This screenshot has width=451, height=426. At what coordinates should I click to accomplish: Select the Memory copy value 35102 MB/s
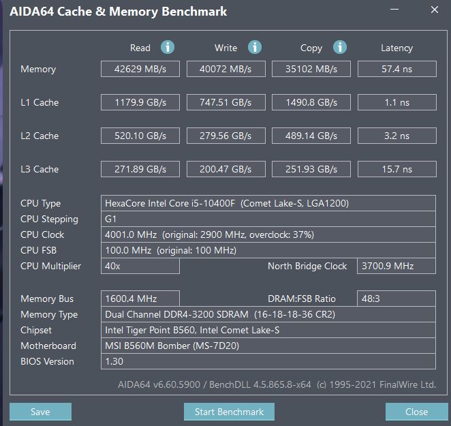[x=311, y=69]
